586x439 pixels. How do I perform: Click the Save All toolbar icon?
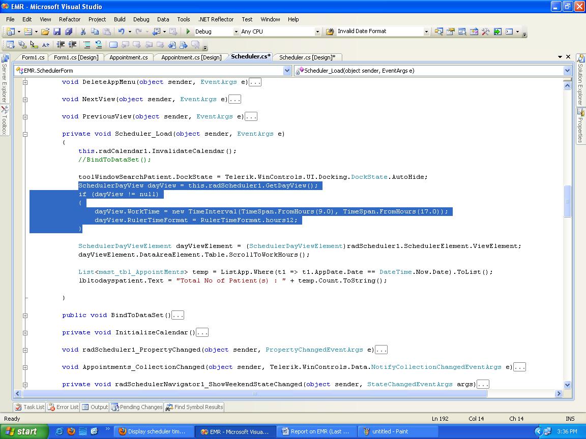(x=68, y=32)
